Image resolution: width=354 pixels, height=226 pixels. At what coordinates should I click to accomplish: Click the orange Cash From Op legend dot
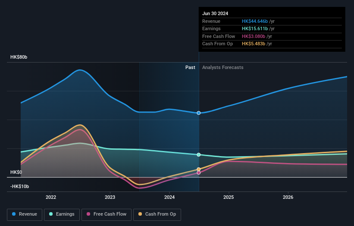(x=140, y=214)
